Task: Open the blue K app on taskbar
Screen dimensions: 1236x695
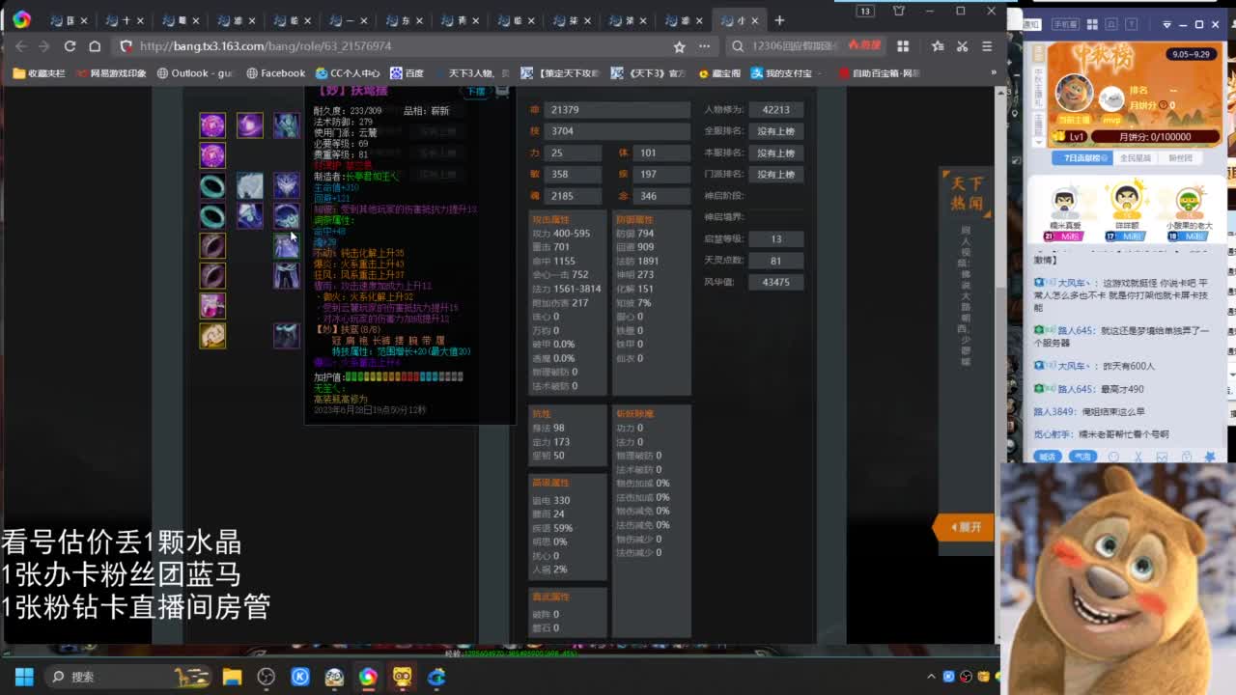Action: 300,677
